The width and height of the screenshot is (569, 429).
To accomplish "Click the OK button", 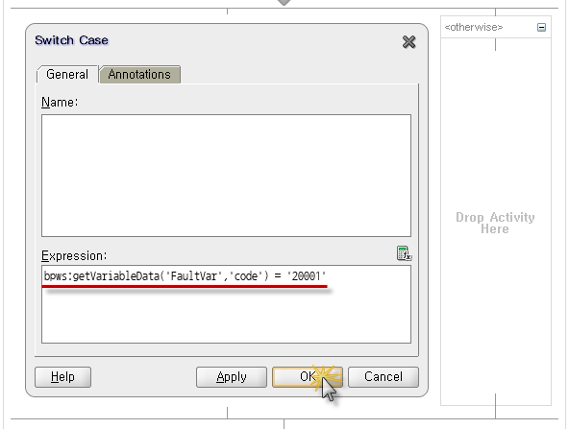I will coord(308,377).
